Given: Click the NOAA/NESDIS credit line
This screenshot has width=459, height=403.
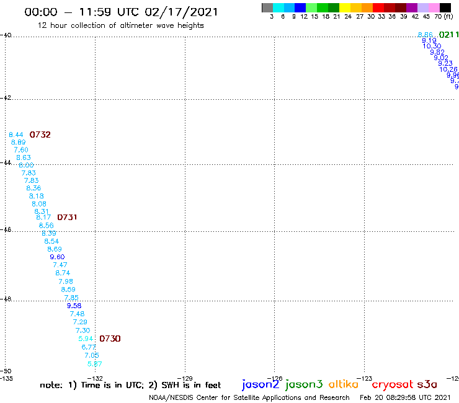Looking at the screenshot, I should [x=249, y=397].
